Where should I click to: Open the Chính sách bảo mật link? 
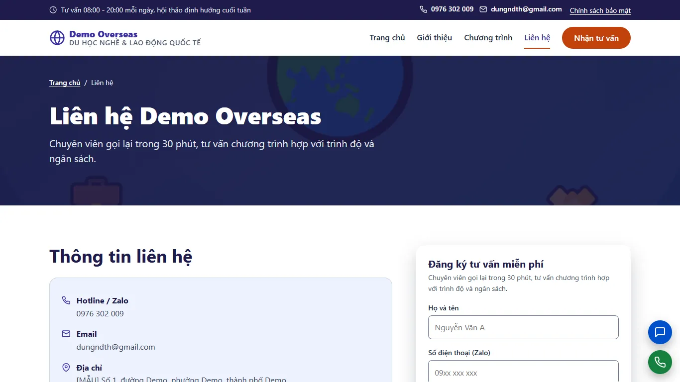coord(600,10)
